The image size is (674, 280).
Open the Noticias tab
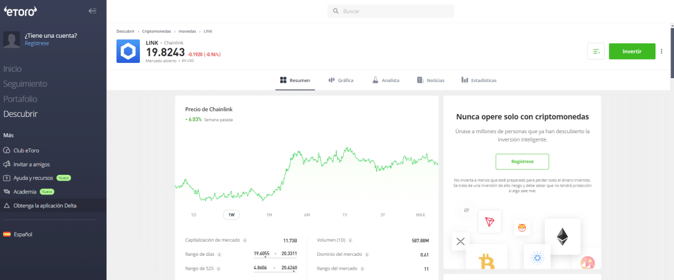(x=431, y=80)
